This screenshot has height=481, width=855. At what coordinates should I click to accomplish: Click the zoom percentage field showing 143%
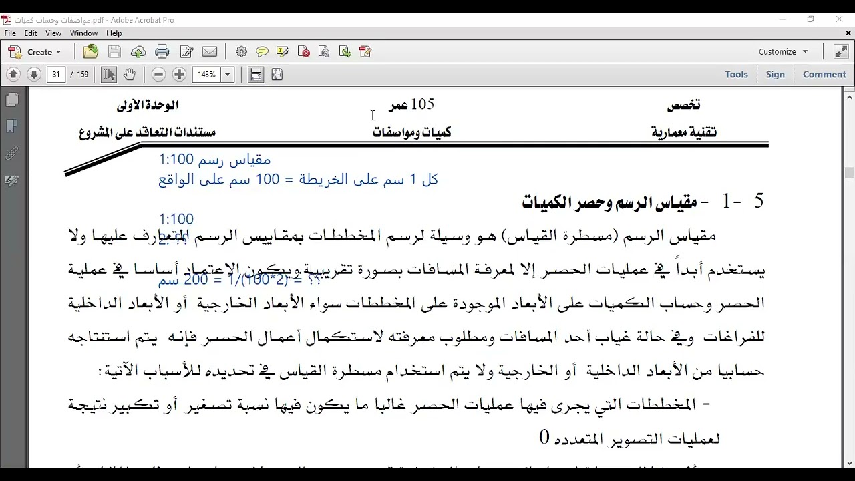tap(206, 75)
